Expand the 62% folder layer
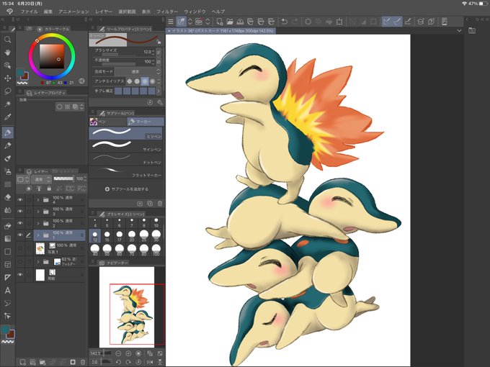Screen dimensions: 490x367 click(38, 261)
